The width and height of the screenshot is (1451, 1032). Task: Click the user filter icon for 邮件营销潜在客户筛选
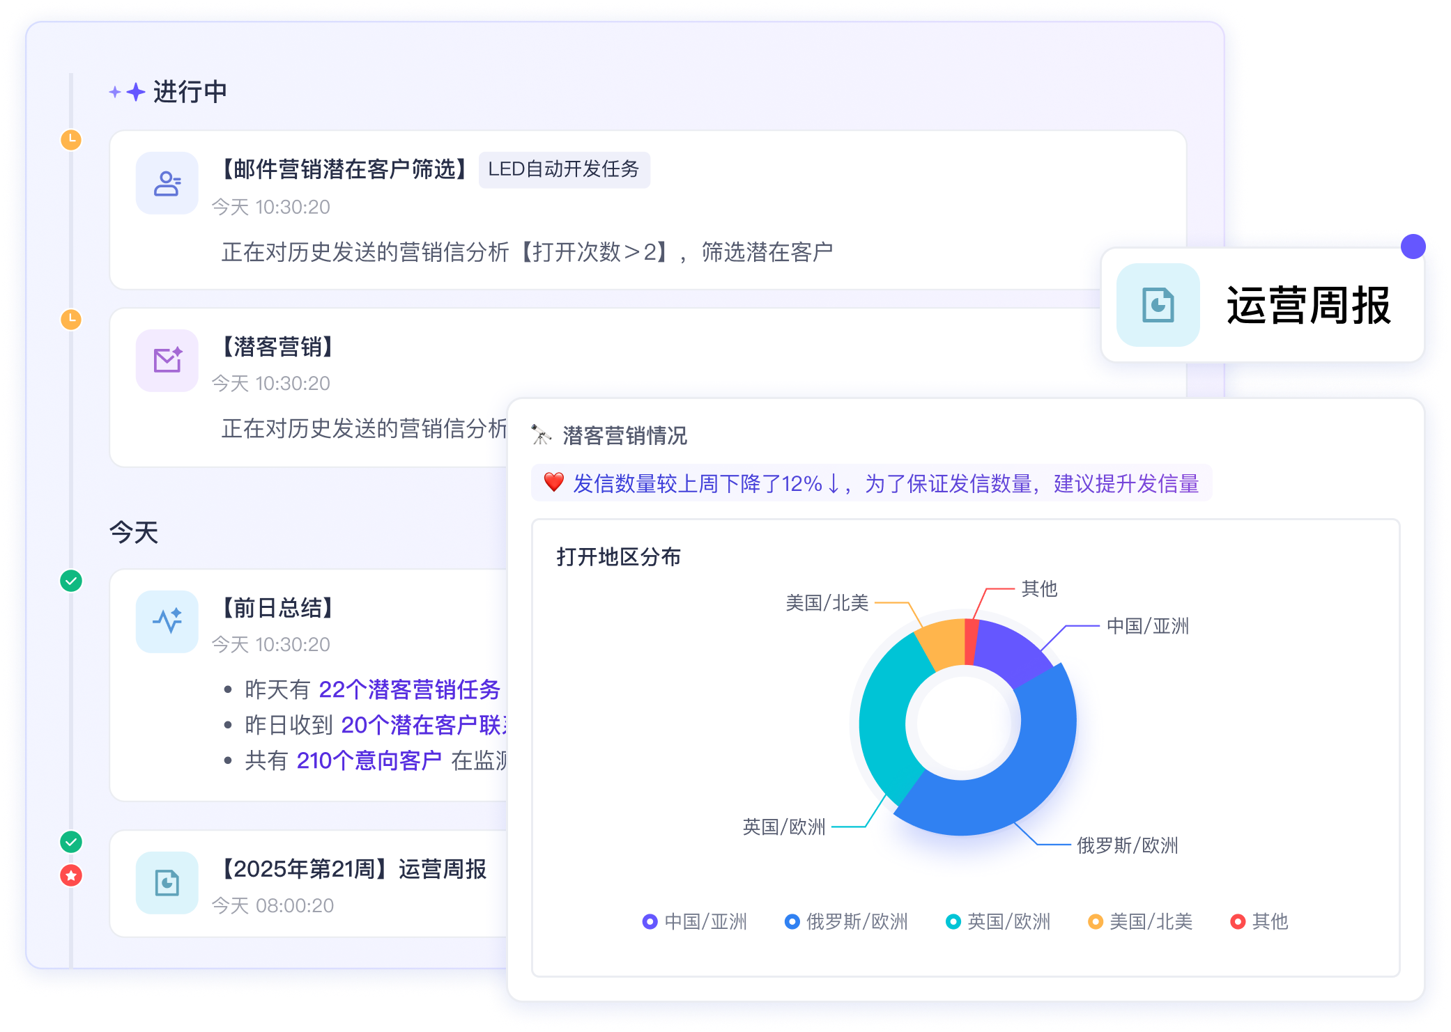167,183
